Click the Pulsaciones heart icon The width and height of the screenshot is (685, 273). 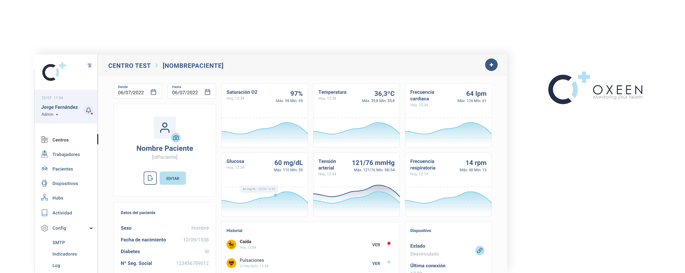[x=231, y=263]
